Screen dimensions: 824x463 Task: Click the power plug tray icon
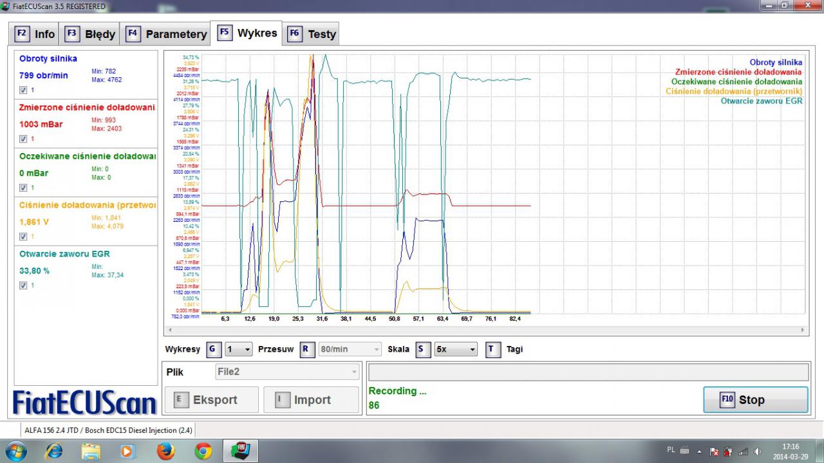click(728, 451)
